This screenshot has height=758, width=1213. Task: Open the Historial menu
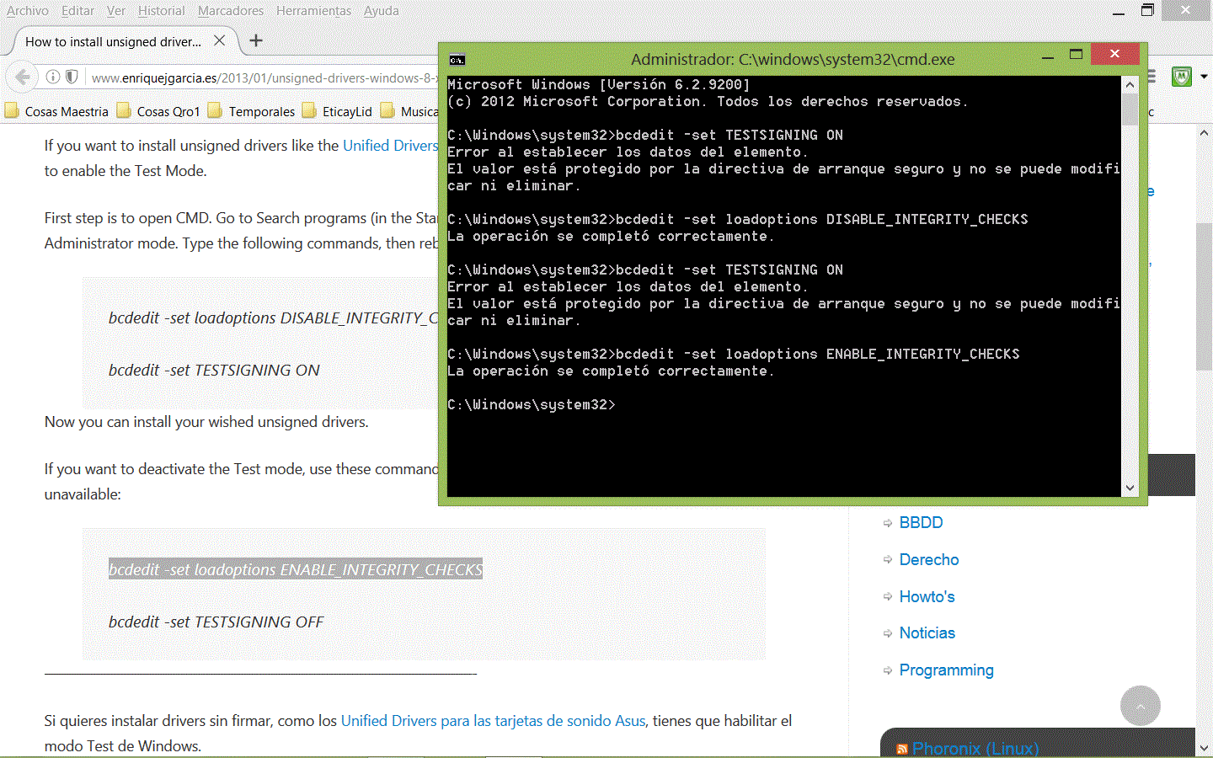pos(161,11)
